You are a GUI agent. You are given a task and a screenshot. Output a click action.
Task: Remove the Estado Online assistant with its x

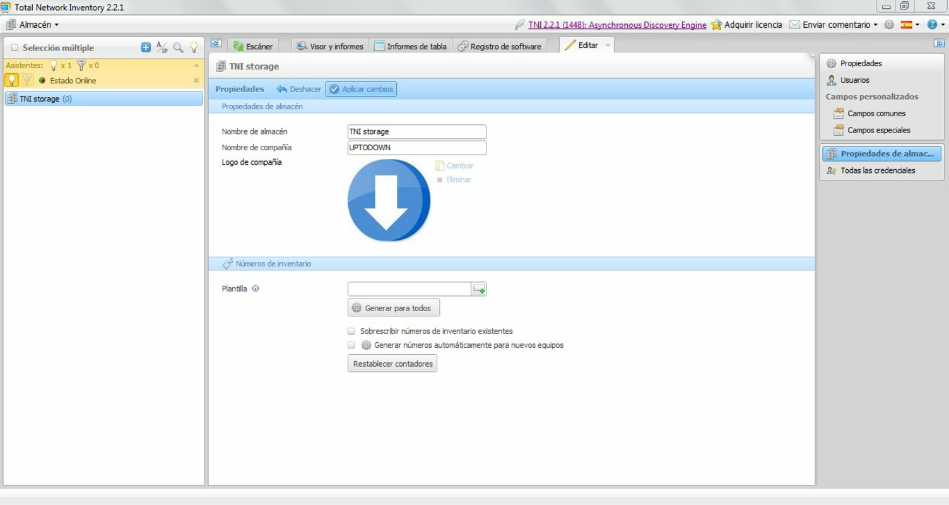(196, 80)
